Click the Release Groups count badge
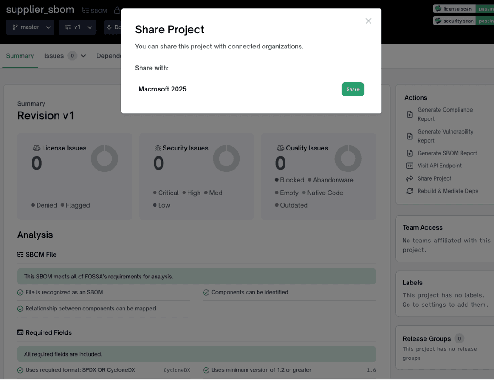Screen dimensions: 494x380 [459, 338]
